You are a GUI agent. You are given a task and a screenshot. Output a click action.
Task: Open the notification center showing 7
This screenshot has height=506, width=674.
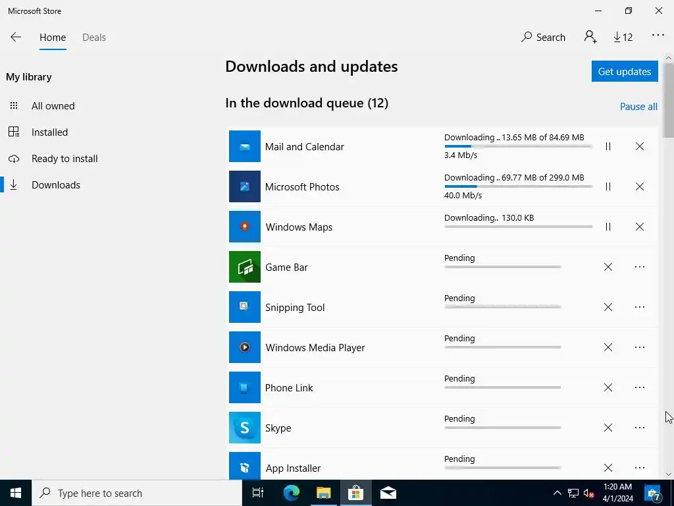653,493
